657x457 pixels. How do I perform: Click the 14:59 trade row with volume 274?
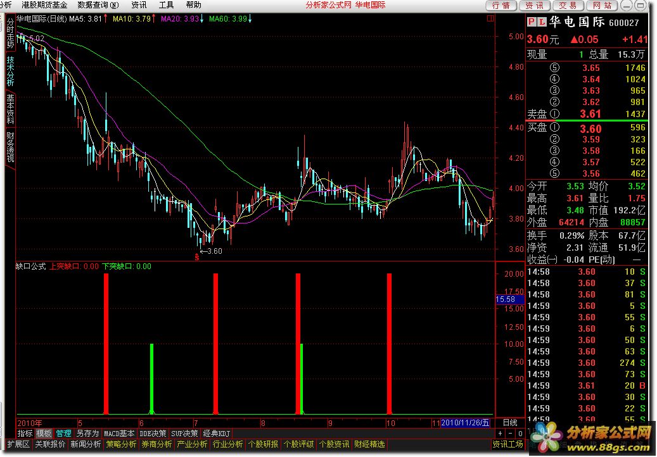pyautogui.click(x=587, y=363)
